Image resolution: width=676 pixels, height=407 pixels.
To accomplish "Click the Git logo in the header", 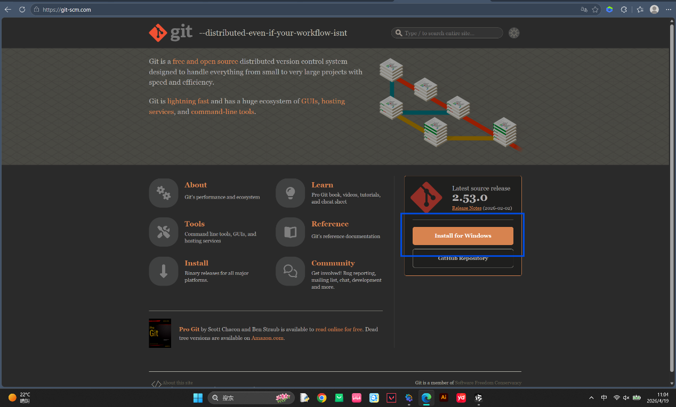I will (x=171, y=33).
